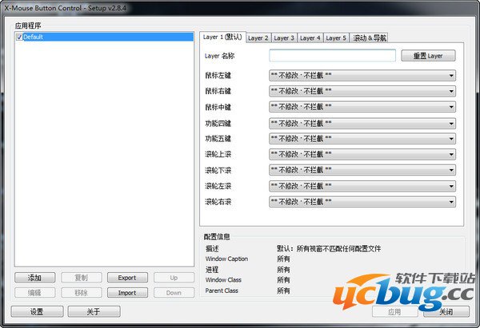Switch to the Layer 3 tab

(x=284, y=38)
